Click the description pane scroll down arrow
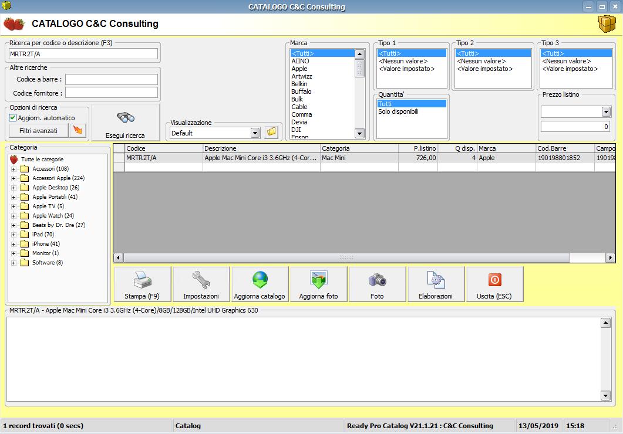This screenshot has height=434, width=623. coord(605,395)
